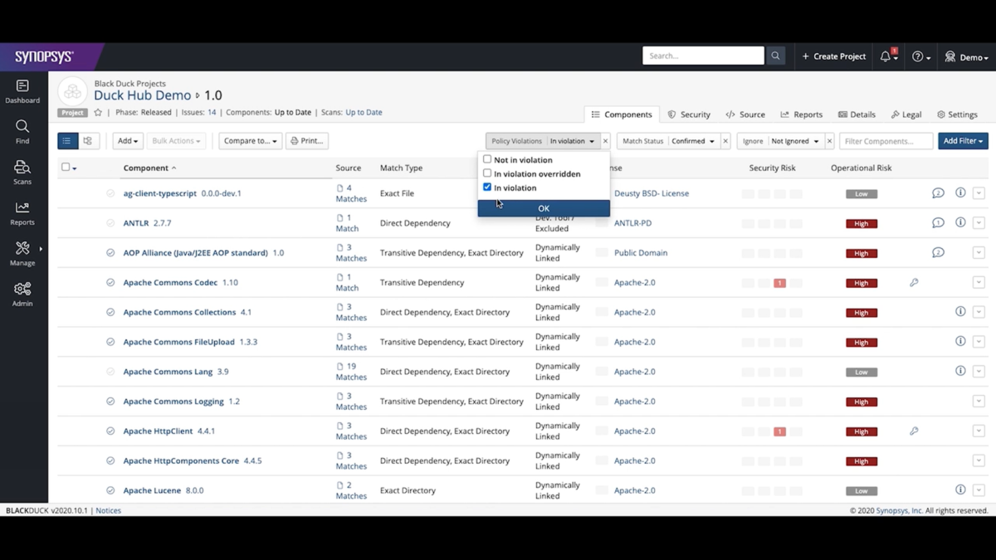Switch to list view
This screenshot has height=560, width=996.
[x=67, y=141]
